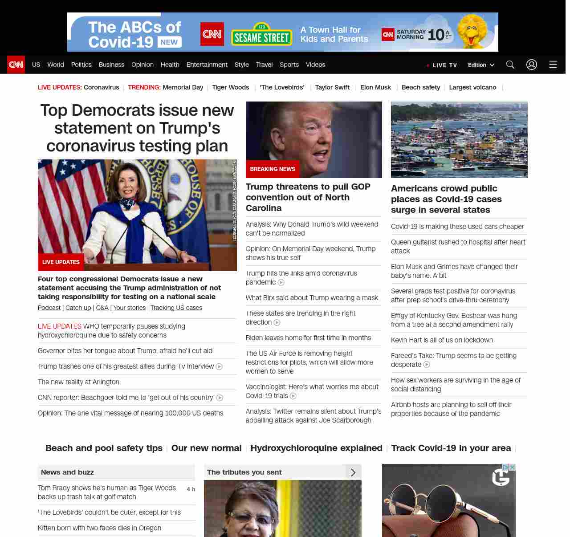Click the Sesame Street ABCs of Covid-19 banner
570x537 pixels.
(x=282, y=32)
